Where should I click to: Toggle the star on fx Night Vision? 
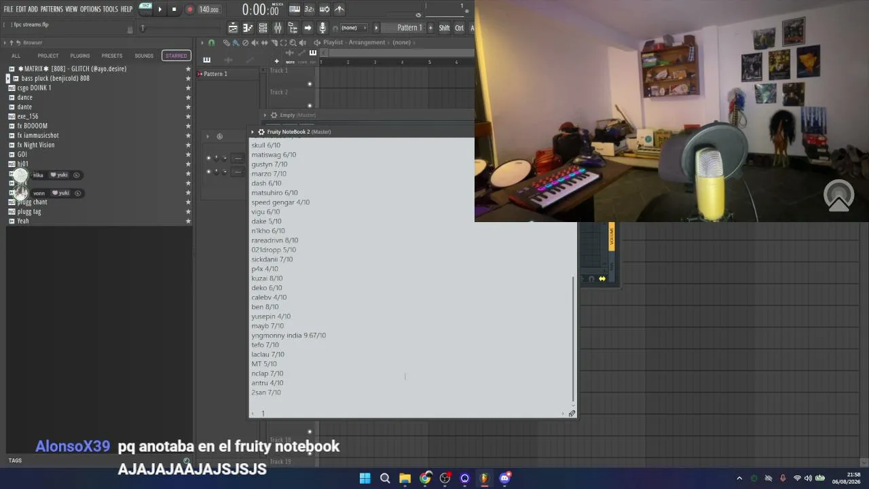[188, 145]
